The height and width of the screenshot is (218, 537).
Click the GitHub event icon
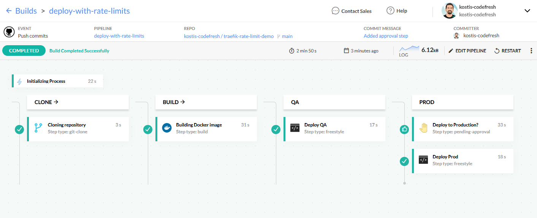pos(9,32)
